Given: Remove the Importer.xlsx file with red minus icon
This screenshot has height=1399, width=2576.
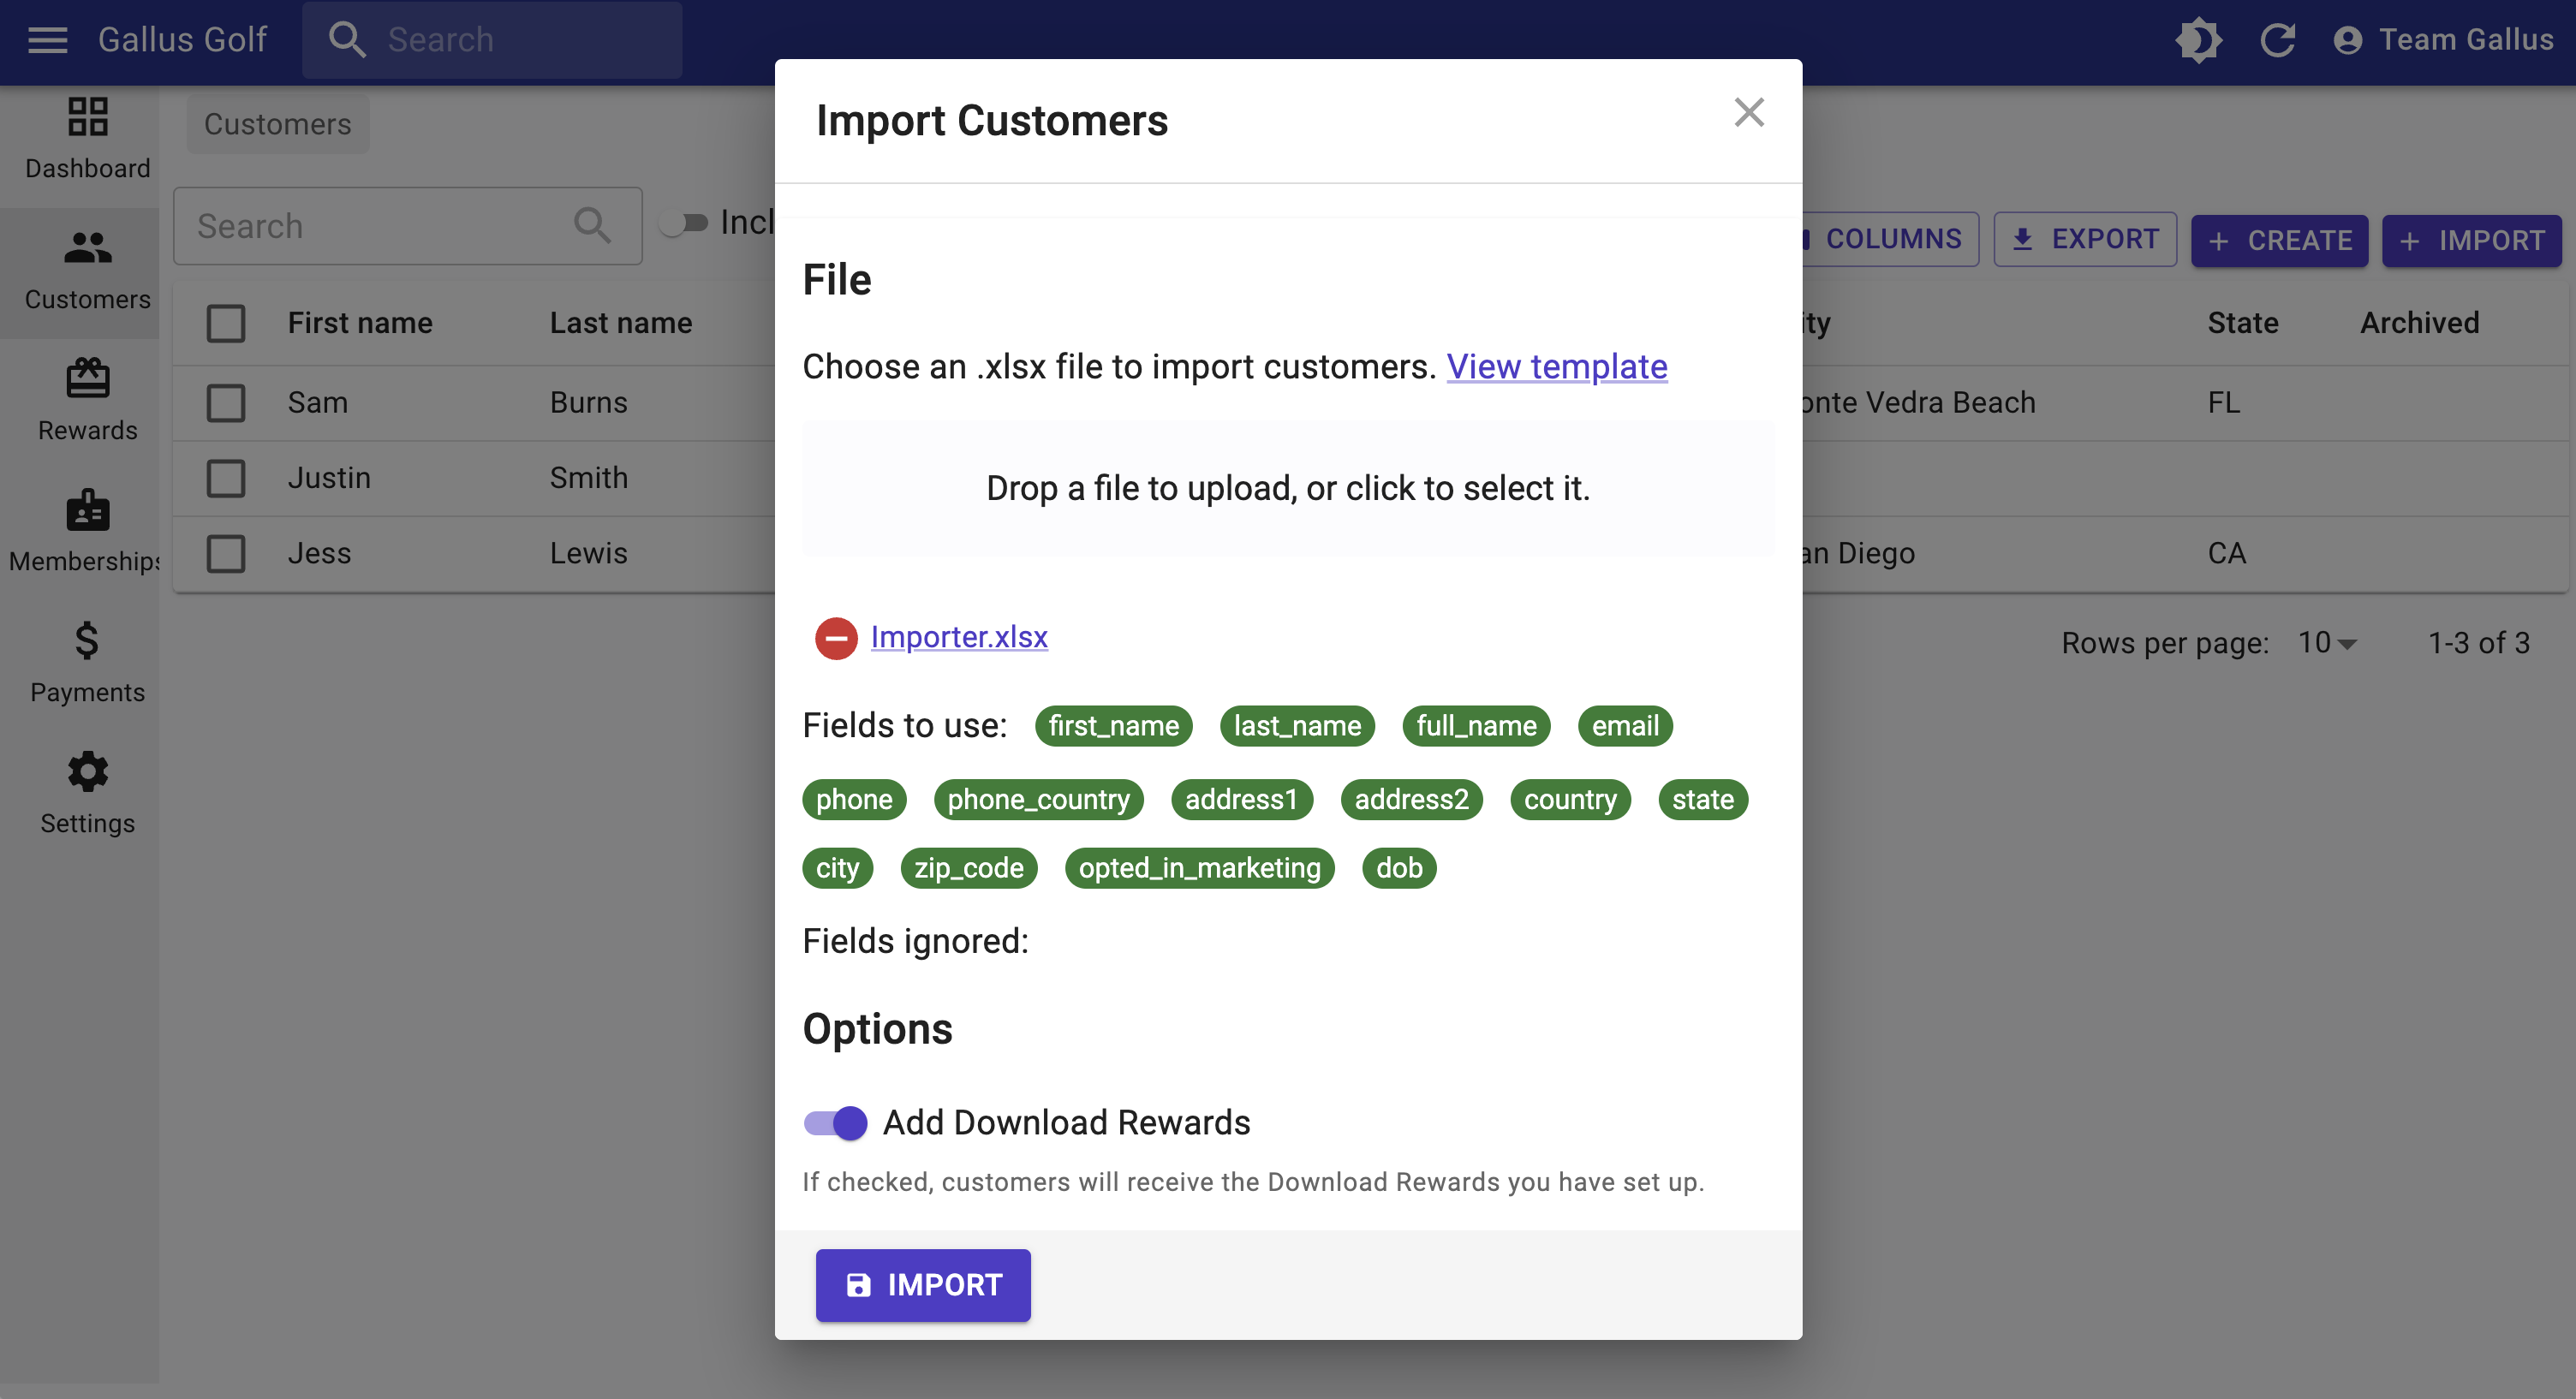Looking at the screenshot, I should point(836,638).
